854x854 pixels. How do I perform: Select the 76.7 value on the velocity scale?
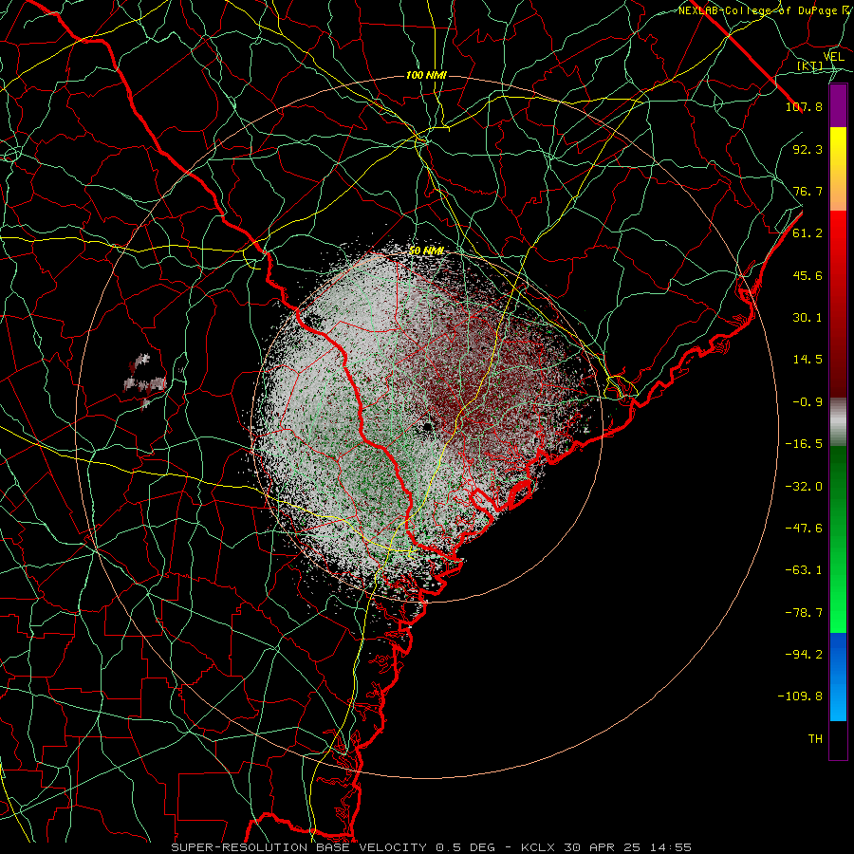808,191
